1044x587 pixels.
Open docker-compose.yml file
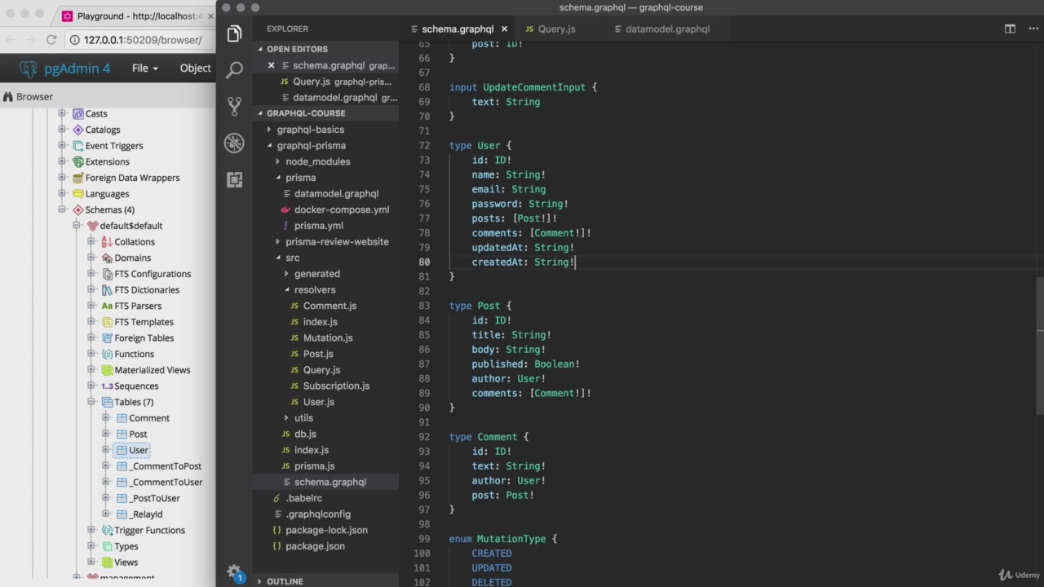tap(341, 210)
